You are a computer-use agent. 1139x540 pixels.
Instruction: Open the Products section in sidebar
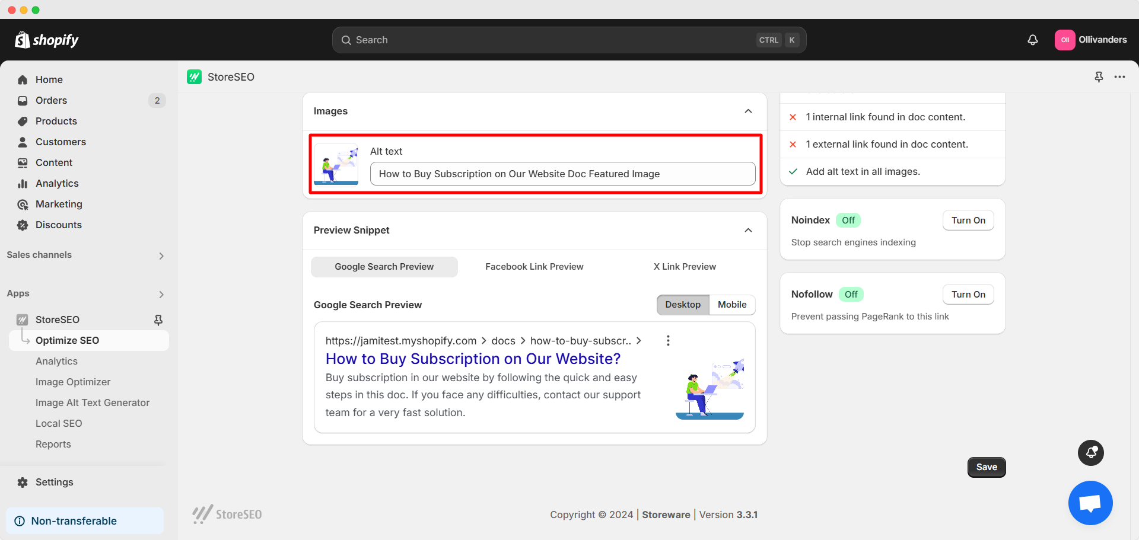point(56,121)
